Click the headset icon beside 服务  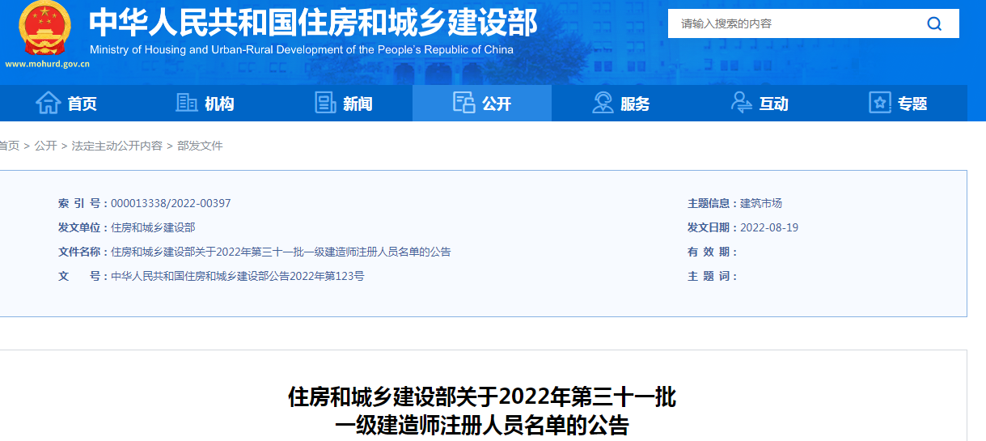point(603,103)
